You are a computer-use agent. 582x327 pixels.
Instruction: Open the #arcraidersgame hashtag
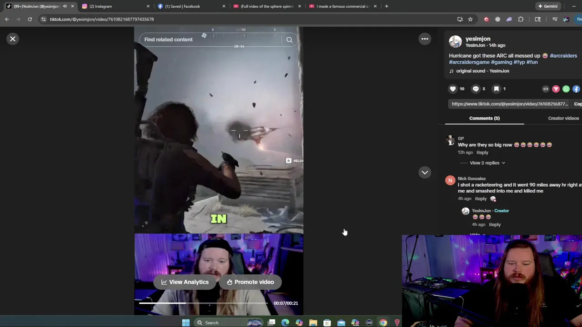click(x=469, y=62)
